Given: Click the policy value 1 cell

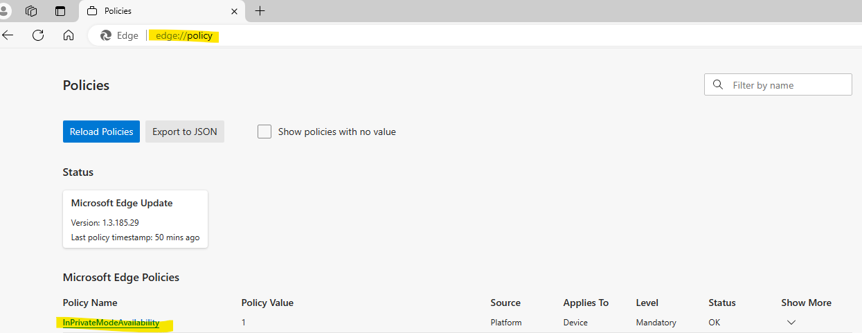Looking at the screenshot, I should pyautogui.click(x=244, y=323).
